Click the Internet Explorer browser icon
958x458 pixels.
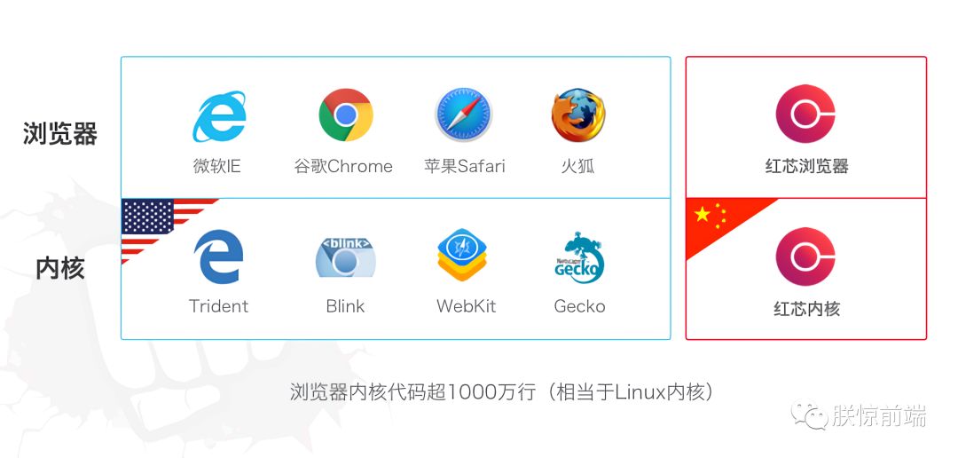pyautogui.click(x=219, y=116)
